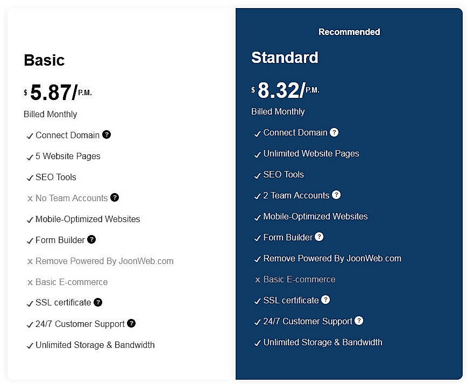Viewport: 467px width, 384px height.
Task: Click the 24/7 Customer Support help icon on Standard
Action: [x=359, y=321]
